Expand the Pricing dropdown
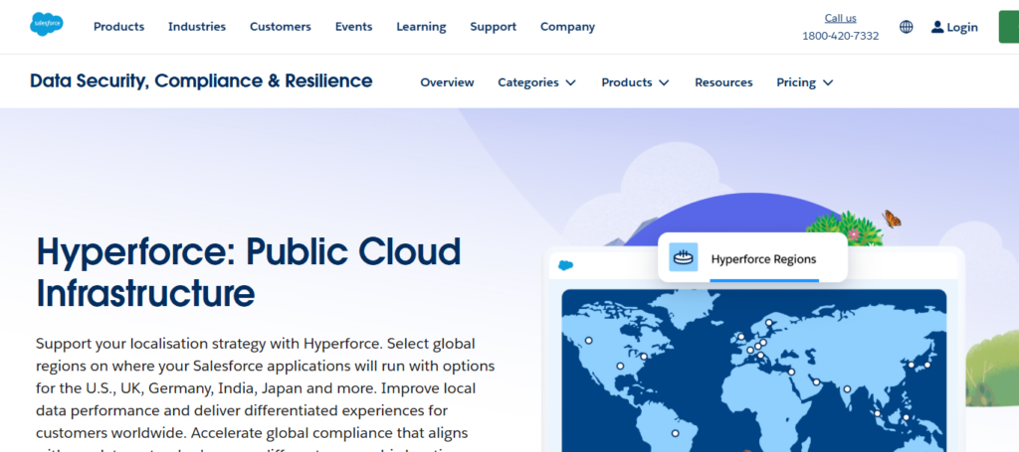The image size is (1019, 452). pos(804,82)
